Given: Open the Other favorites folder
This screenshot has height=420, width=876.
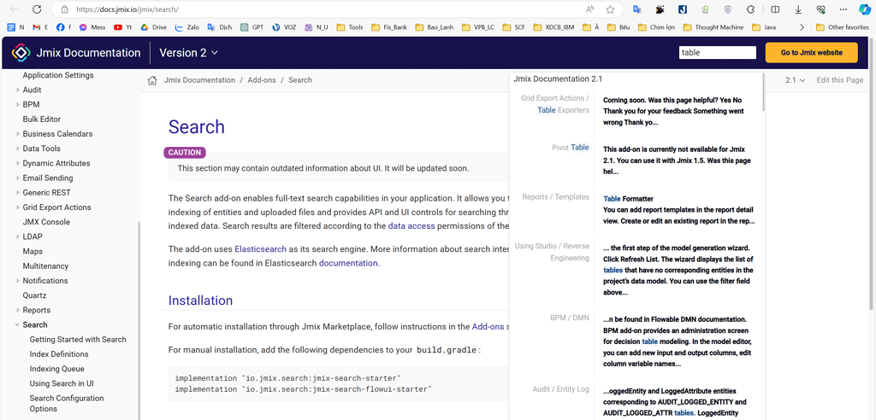Looking at the screenshot, I should tap(843, 26).
